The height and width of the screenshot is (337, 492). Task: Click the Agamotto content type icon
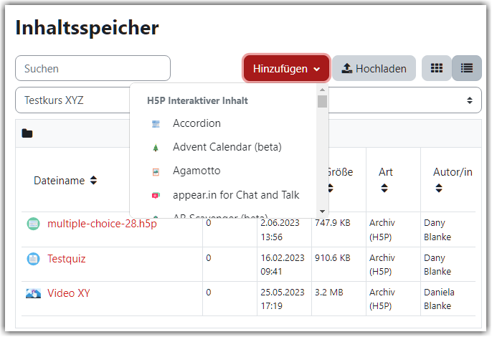tap(156, 171)
